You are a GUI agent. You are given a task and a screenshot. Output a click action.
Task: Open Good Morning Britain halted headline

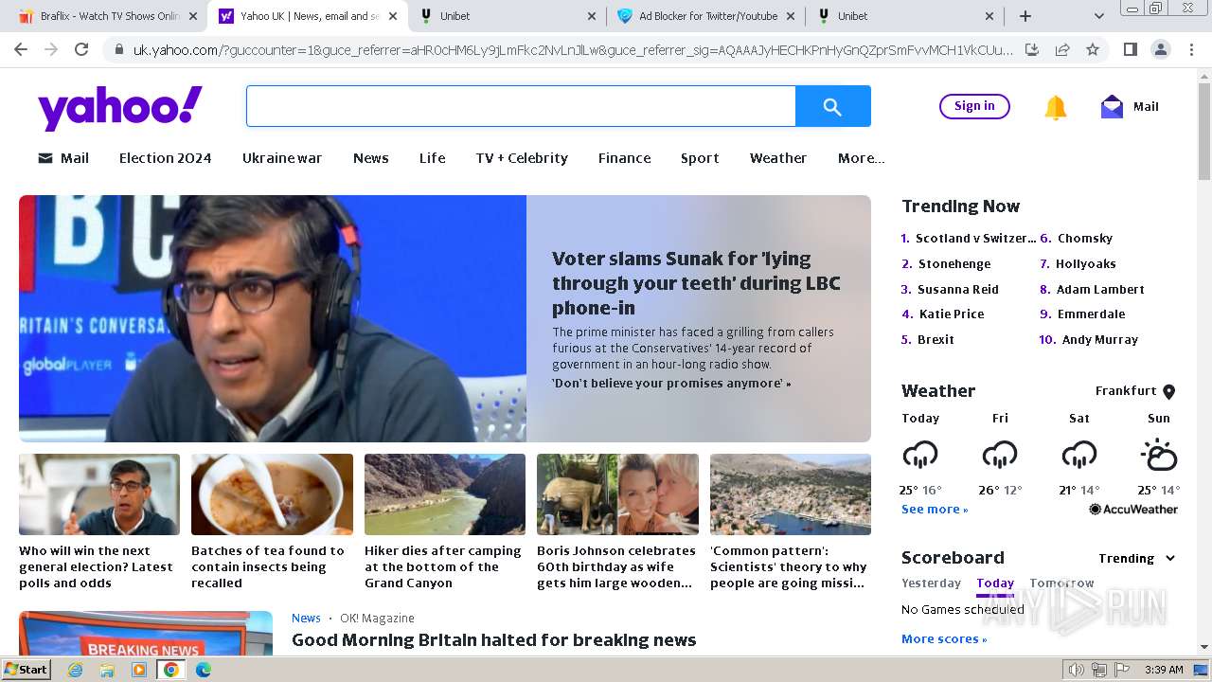click(x=493, y=640)
